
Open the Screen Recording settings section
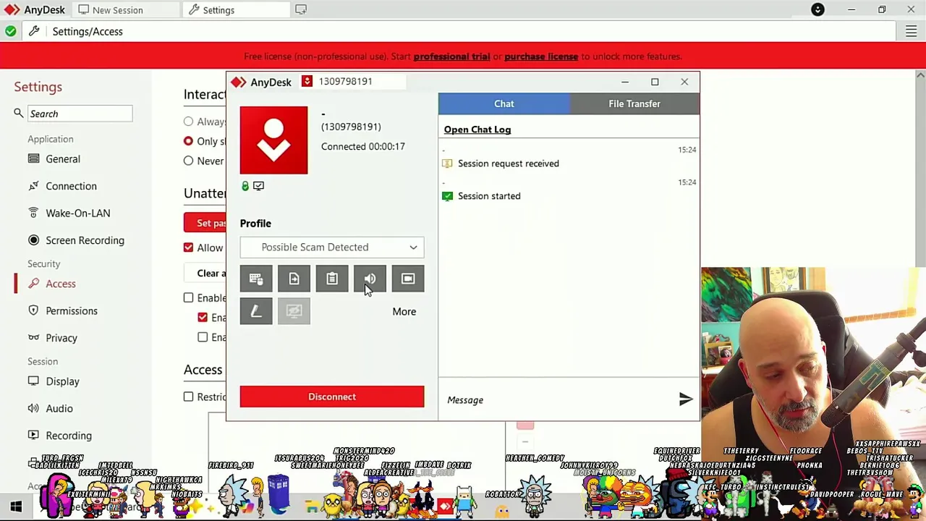click(x=85, y=240)
